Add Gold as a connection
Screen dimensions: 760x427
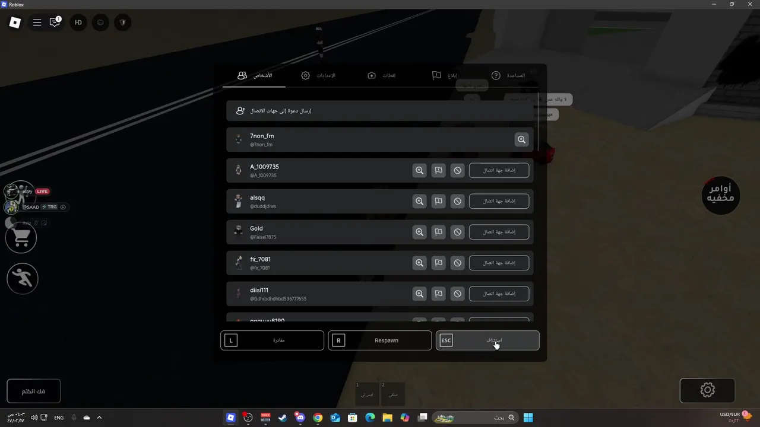tap(499, 232)
